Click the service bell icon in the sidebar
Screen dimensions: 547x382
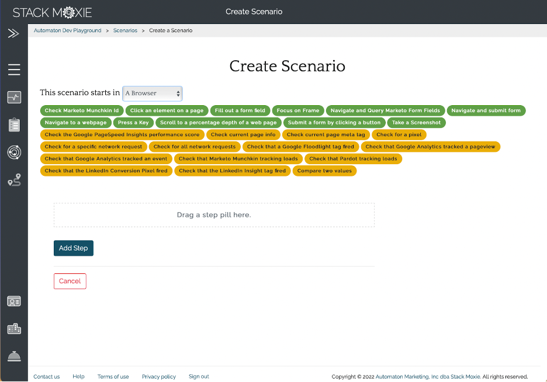(14, 356)
